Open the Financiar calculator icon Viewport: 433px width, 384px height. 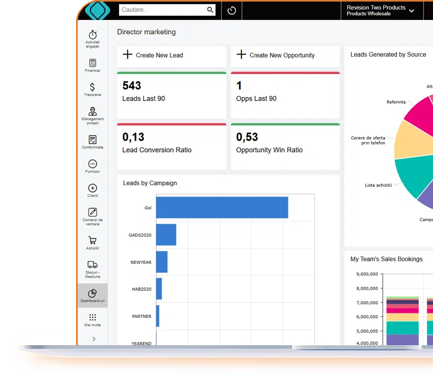click(92, 65)
